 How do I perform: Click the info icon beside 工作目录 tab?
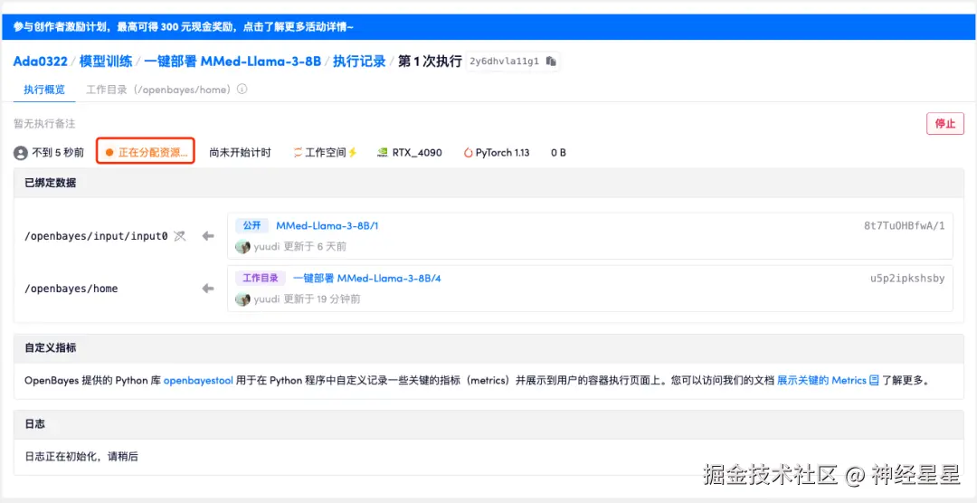(242, 90)
